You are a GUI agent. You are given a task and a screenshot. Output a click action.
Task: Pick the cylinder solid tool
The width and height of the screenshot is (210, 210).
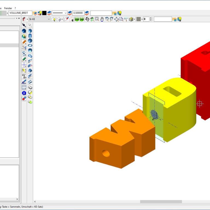tap(30, 36)
